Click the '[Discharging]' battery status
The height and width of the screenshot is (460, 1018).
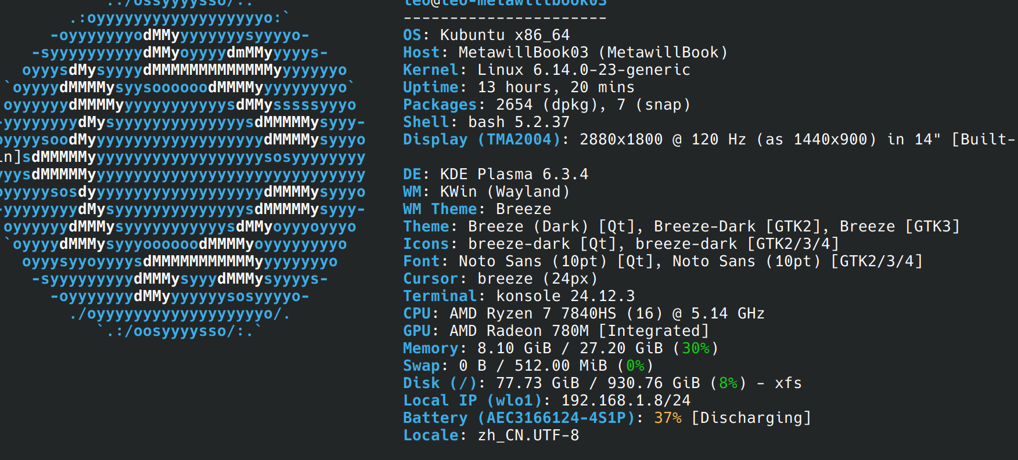click(x=751, y=418)
